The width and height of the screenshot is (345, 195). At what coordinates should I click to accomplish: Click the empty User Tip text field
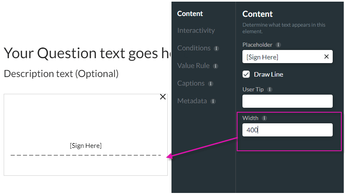tap(287, 101)
